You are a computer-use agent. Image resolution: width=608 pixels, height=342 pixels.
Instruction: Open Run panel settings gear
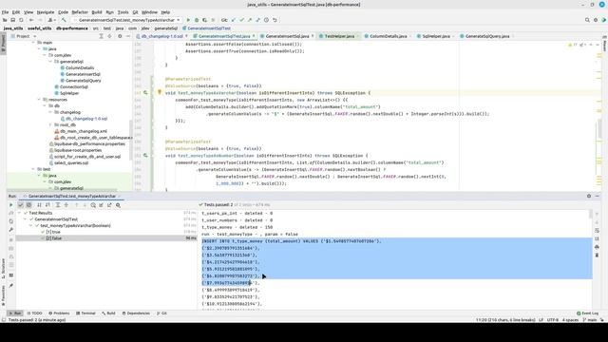[589, 197]
